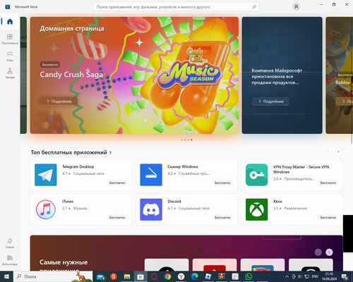Viewport: 353px width, 282px height.
Task: Launch Google Chrome from the taskbar
Action: tap(167, 276)
